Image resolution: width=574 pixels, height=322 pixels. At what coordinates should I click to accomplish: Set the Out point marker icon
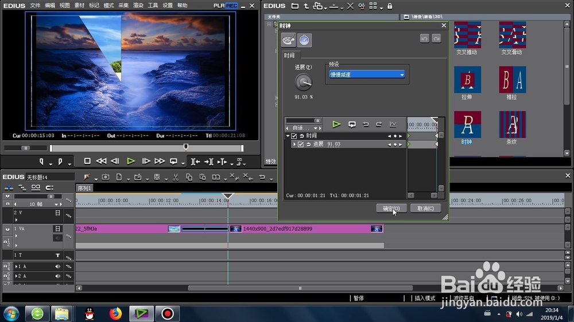(x=60, y=161)
